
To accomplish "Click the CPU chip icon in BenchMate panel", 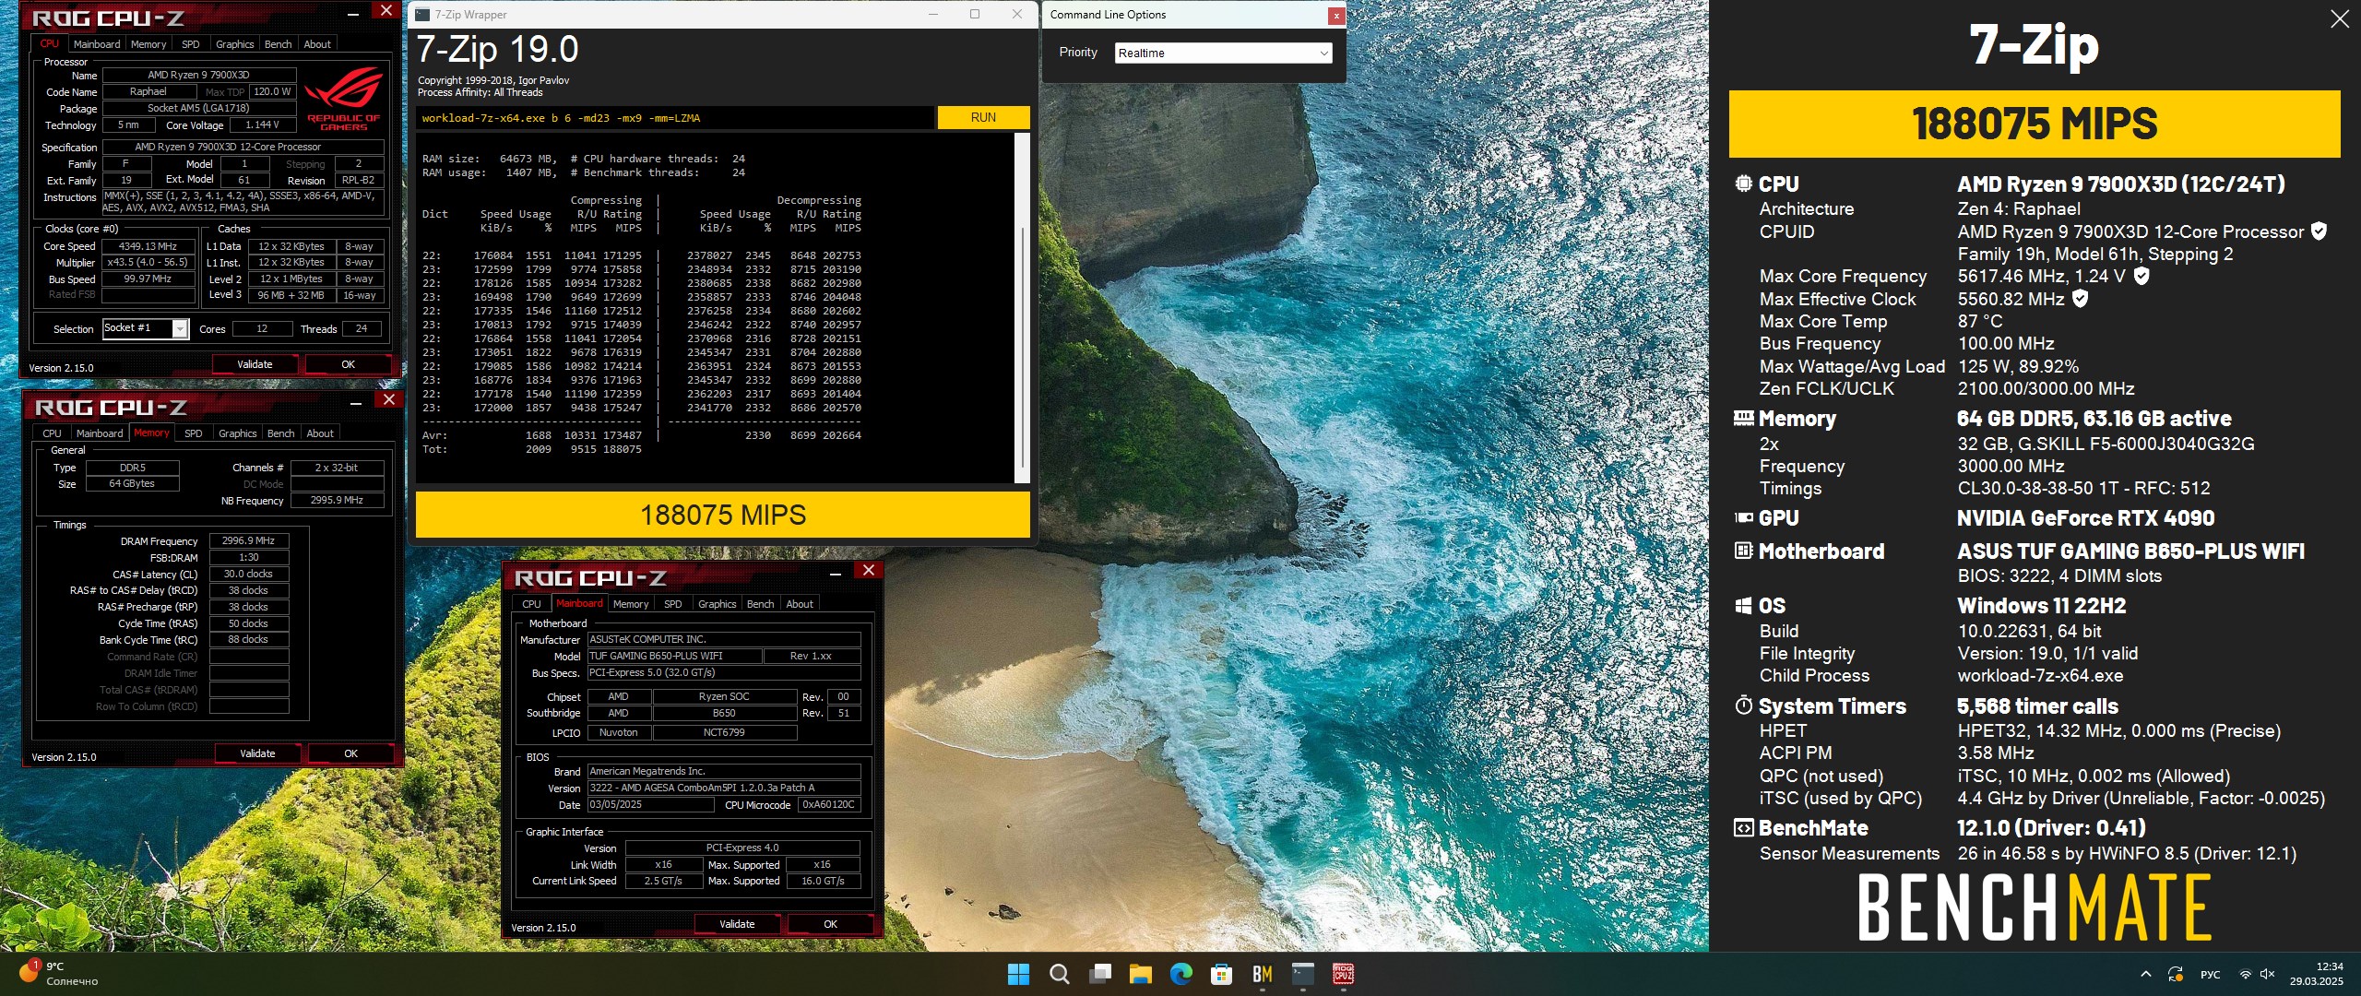I will [x=1743, y=184].
